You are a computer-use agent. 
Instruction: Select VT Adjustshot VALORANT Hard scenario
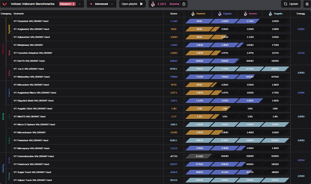(x=32, y=37)
